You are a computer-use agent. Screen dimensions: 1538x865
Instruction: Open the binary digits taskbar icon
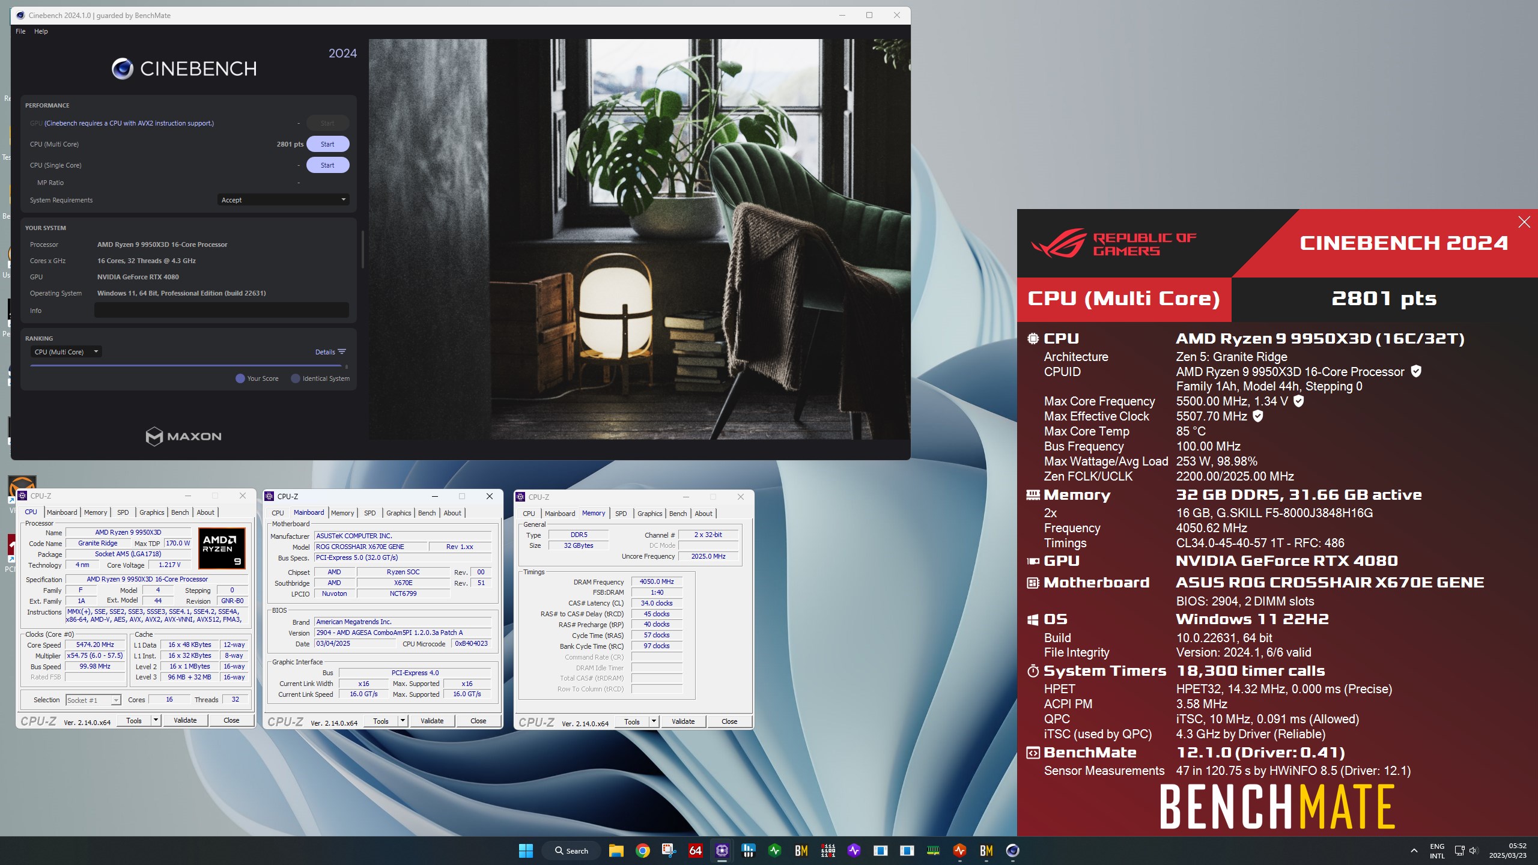[828, 851]
